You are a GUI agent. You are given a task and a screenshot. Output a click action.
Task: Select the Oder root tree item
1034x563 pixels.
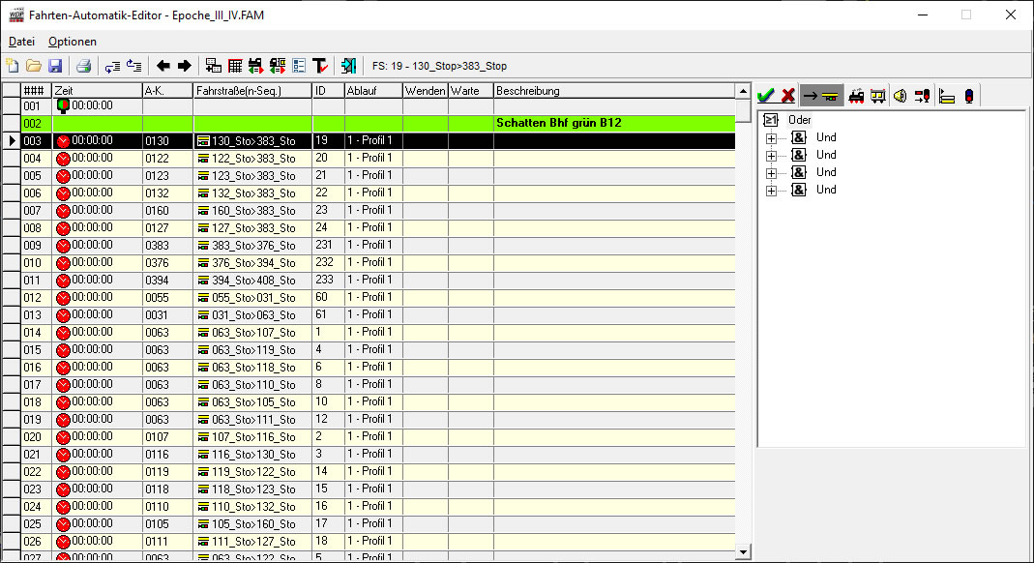[799, 120]
